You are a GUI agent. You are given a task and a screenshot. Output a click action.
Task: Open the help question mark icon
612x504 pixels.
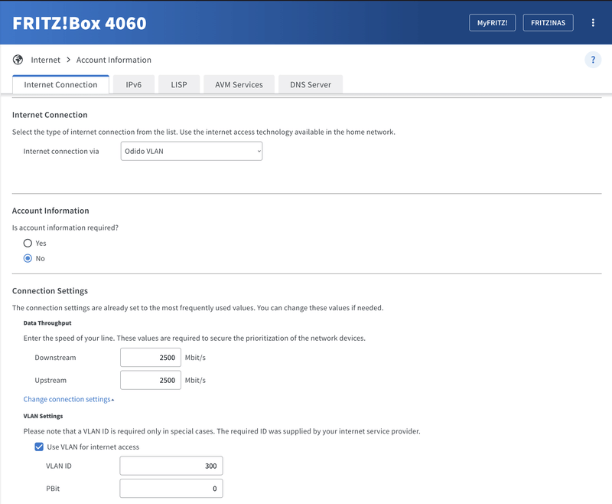coord(593,59)
